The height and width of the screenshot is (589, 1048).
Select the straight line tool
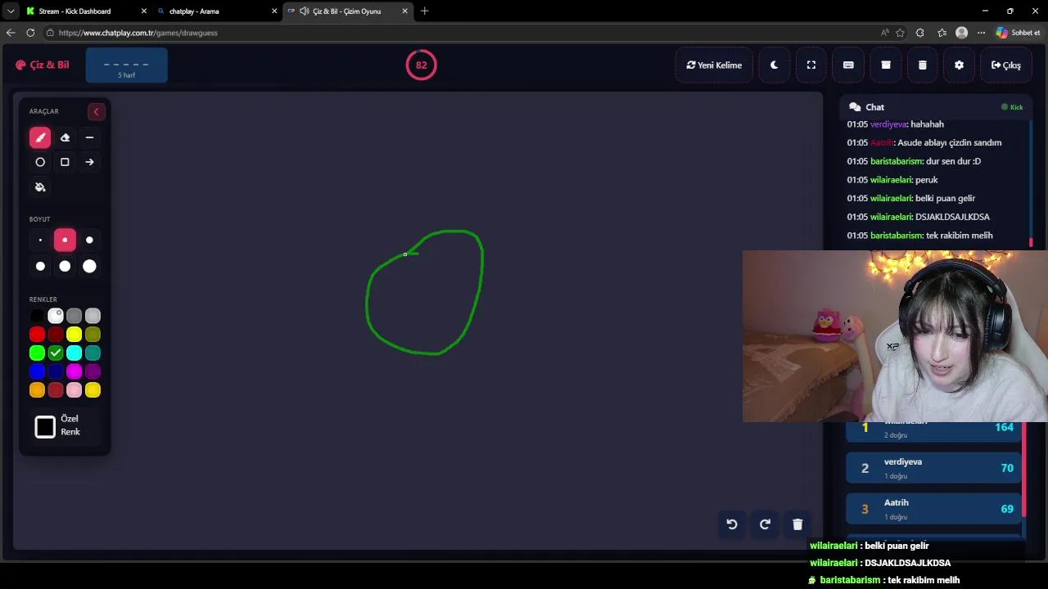pyautogui.click(x=89, y=137)
